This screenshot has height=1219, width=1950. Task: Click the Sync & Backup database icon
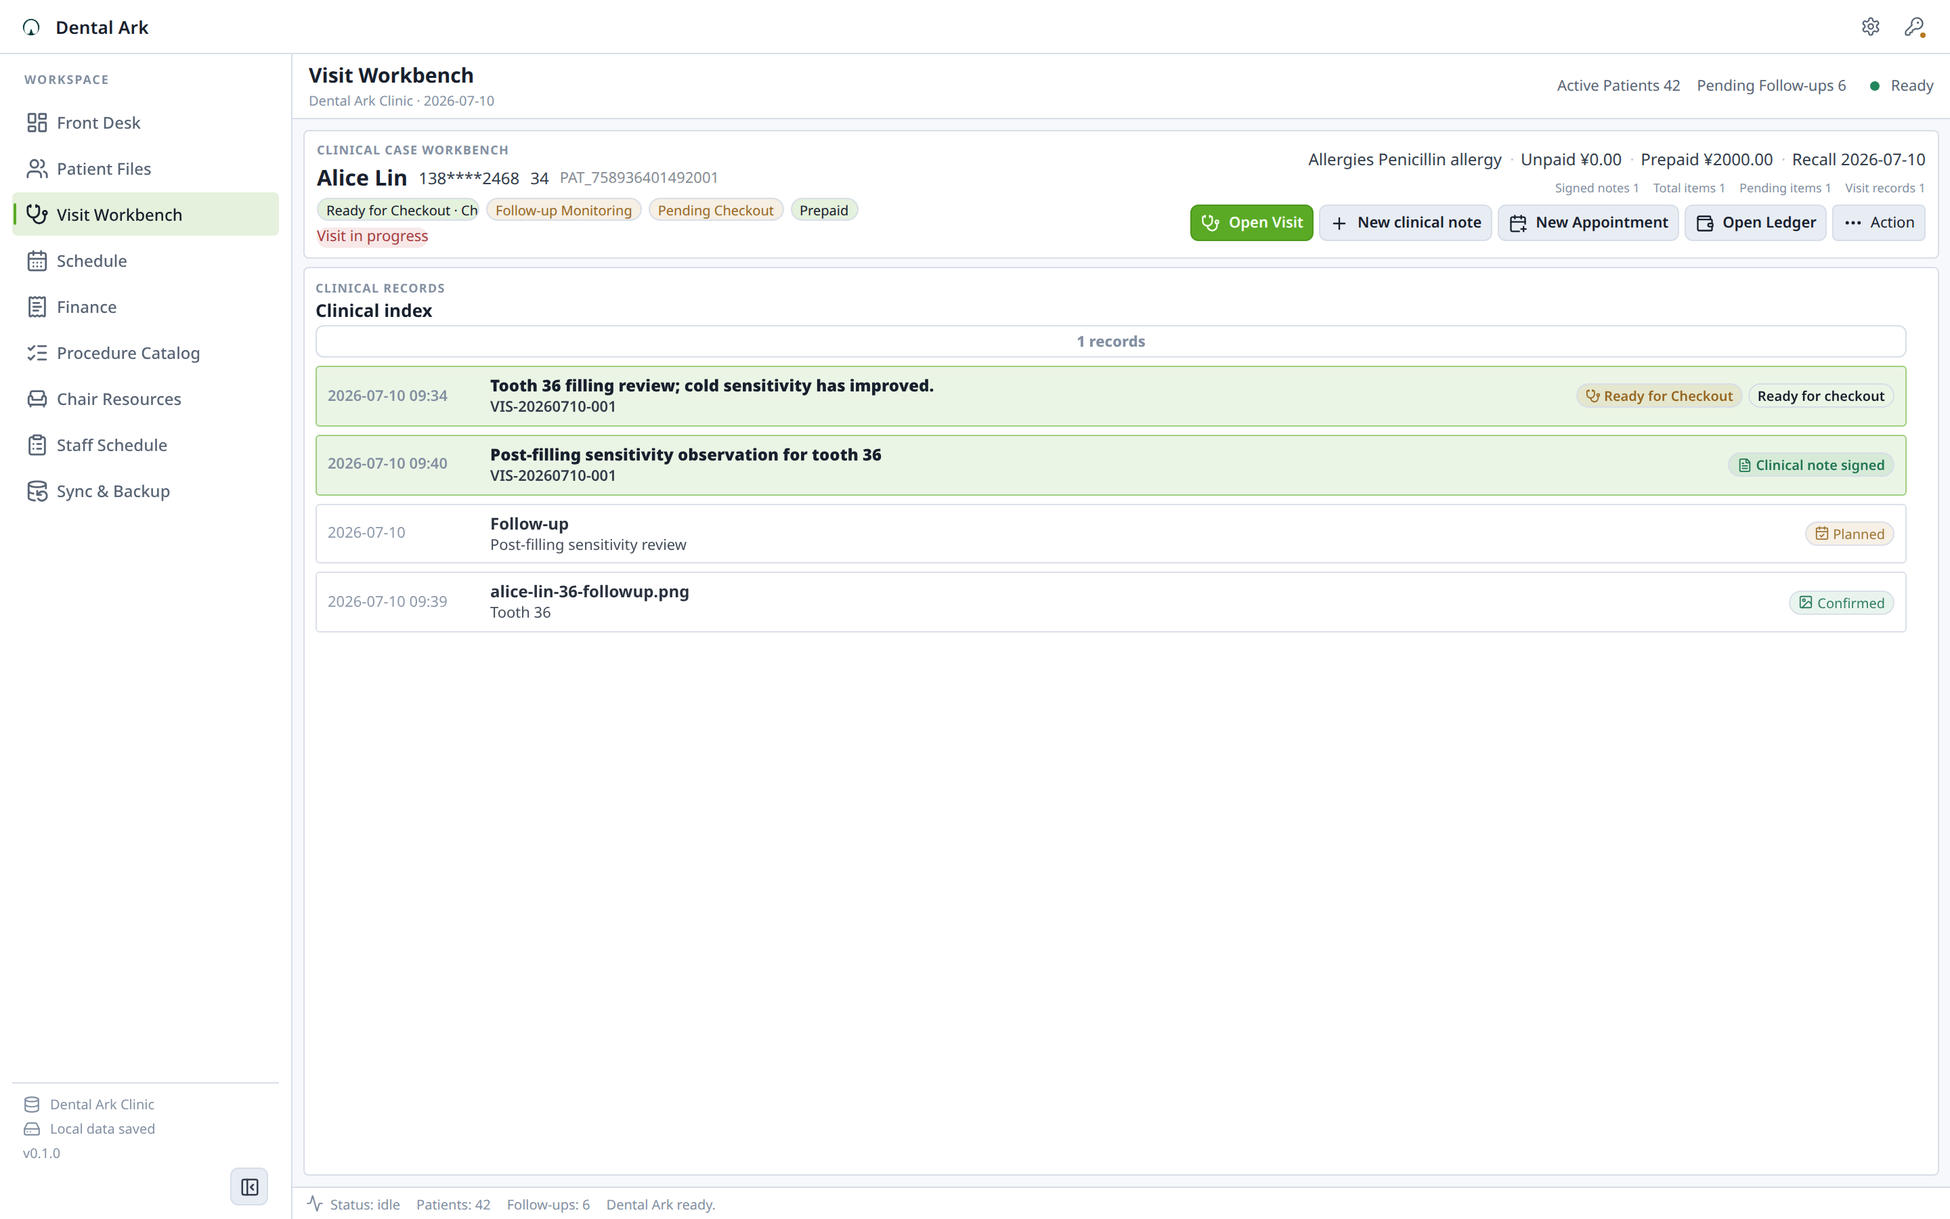pyautogui.click(x=37, y=491)
